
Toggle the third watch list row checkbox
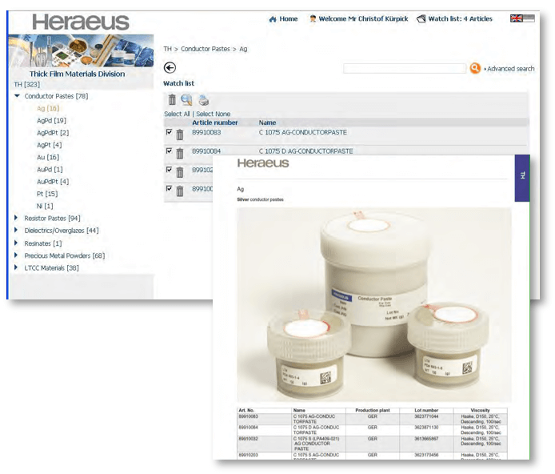[170, 169]
